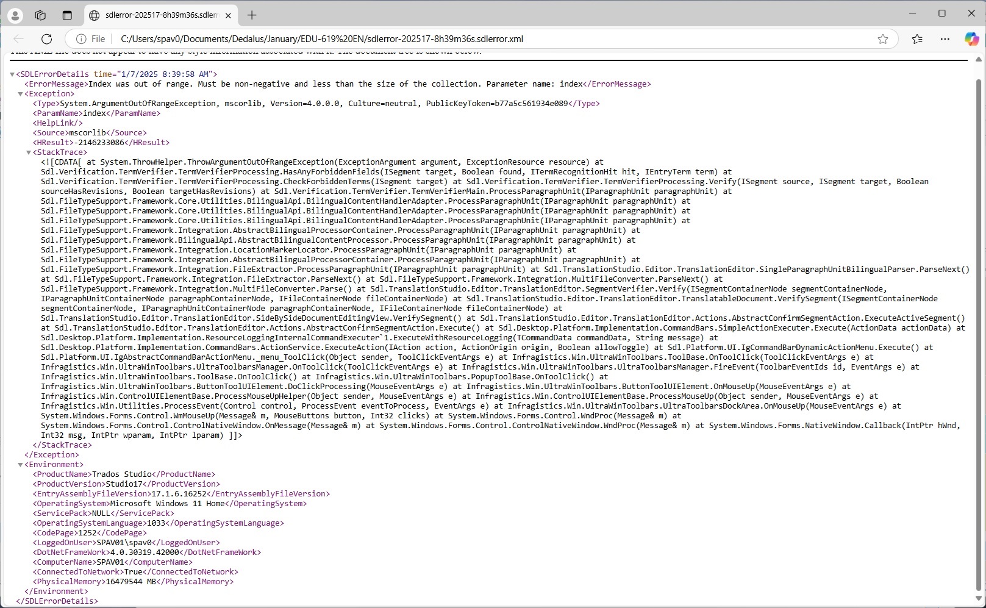Click the address bar file path
This screenshot has width=986, height=608.
pos(322,39)
